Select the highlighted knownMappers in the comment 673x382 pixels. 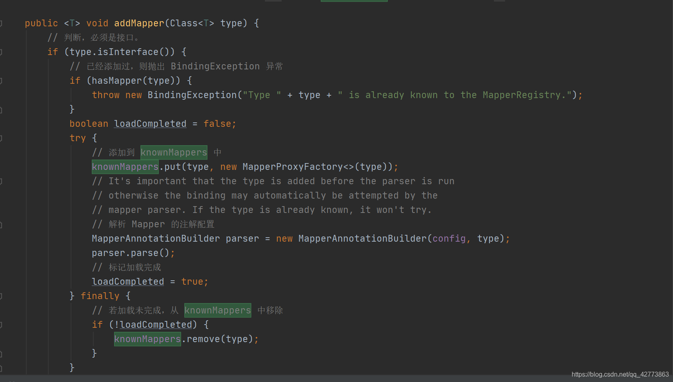pos(174,152)
